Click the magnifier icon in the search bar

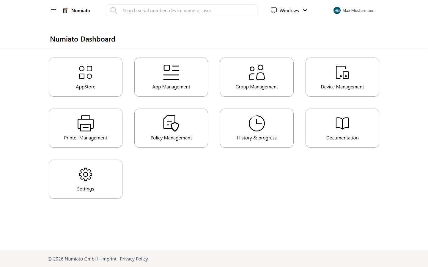tap(114, 10)
